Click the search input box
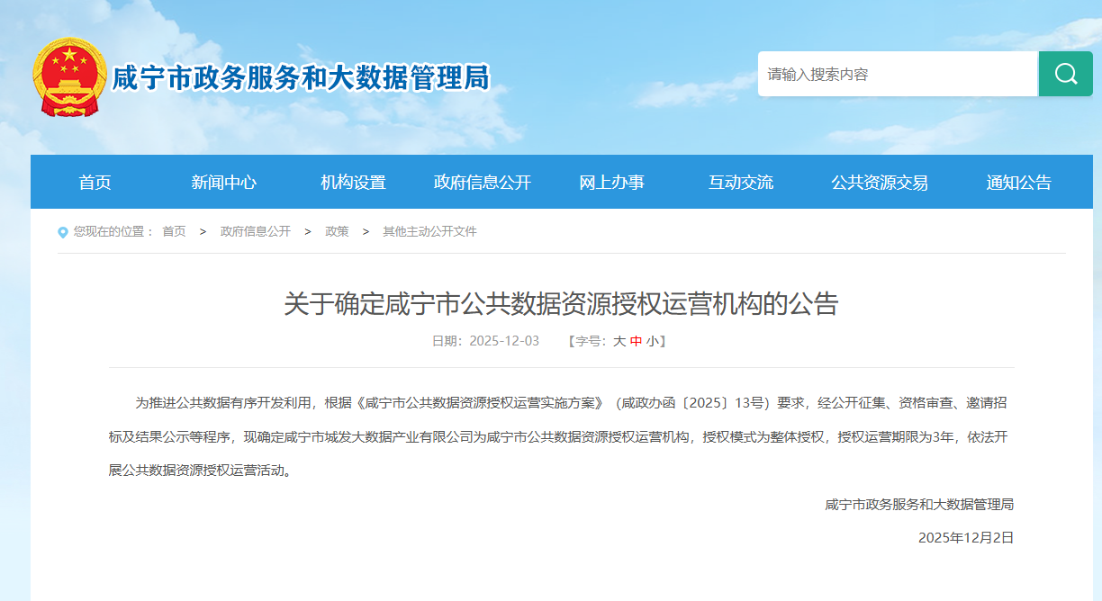Viewport: 1102px width, 601px height. pos(898,74)
